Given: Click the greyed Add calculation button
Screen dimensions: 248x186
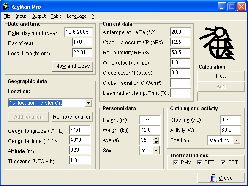Looking at the screenshot, I should (221, 86).
